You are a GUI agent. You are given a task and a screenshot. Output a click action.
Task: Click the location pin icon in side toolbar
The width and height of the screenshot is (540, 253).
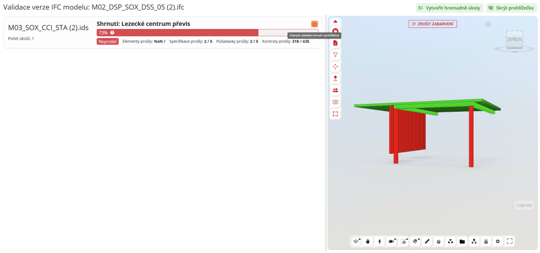[335, 79]
